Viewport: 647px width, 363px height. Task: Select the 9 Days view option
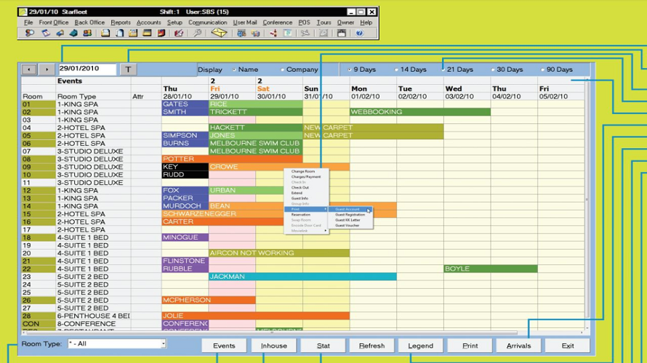click(x=350, y=70)
